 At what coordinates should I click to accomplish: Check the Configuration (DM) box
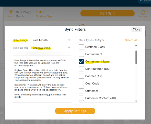pyautogui.click(x=81, y=69)
